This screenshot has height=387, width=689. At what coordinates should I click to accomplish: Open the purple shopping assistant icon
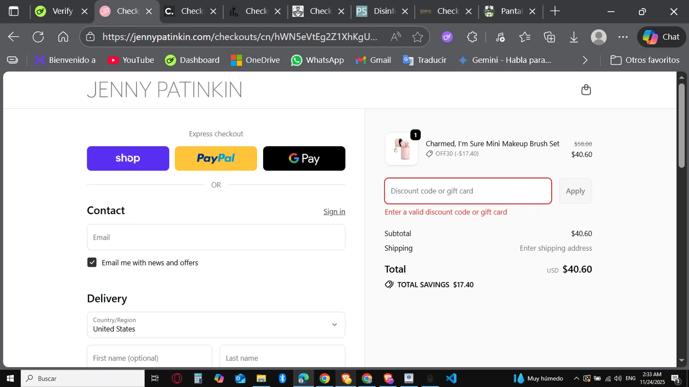pyautogui.click(x=447, y=37)
